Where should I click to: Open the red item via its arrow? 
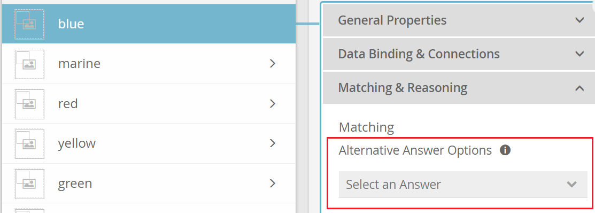(x=272, y=103)
